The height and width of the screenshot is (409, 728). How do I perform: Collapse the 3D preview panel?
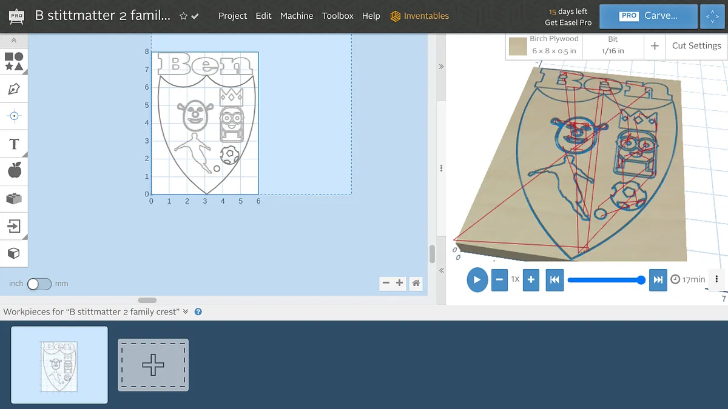point(441,67)
